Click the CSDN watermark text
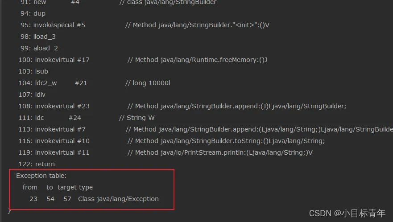Screen dimensions: 393x222 (347, 213)
